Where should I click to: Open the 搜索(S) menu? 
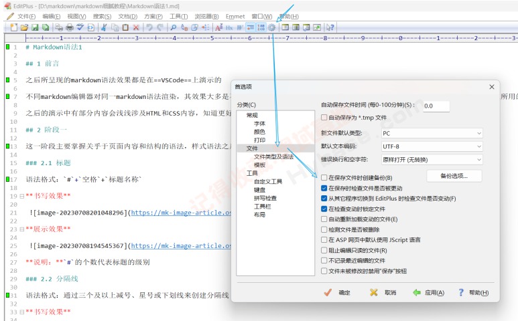coord(102,16)
